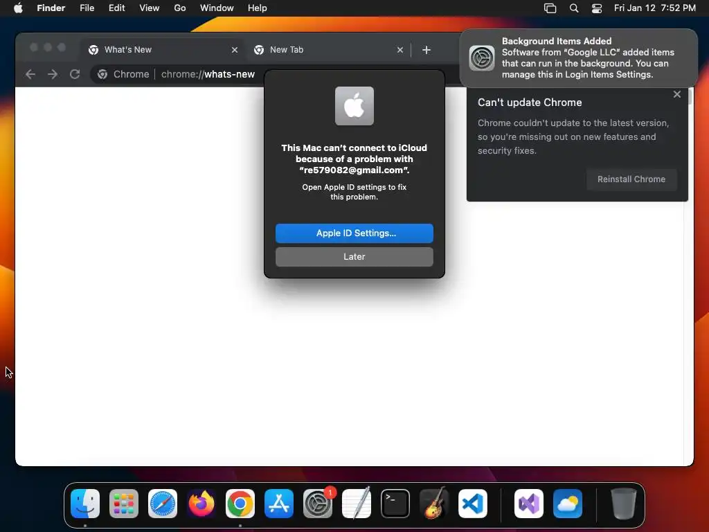Open the Window menu
Image resolution: width=709 pixels, height=532 pixels.
(x=217, y=8)
